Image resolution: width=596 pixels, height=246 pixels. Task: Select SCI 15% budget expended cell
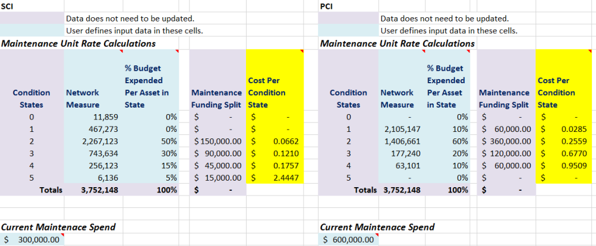(151, 165)
